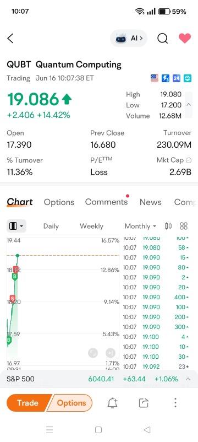The image size is (198, 442).
Task: Select the Weekly chart interval
Action: (91, 226)
